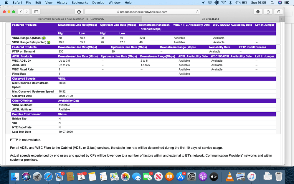This screenshot has height=184, width=294.
Task: Click the Spotlight search icon
Action: (272, 3)
